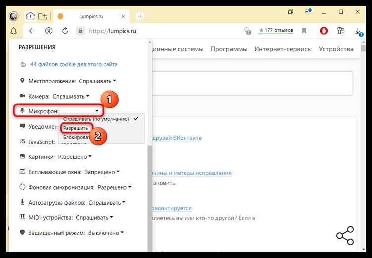Open the tab counter icon showing 1
Image resolution: width=372 pixels, height=258 pixels.
30,16
